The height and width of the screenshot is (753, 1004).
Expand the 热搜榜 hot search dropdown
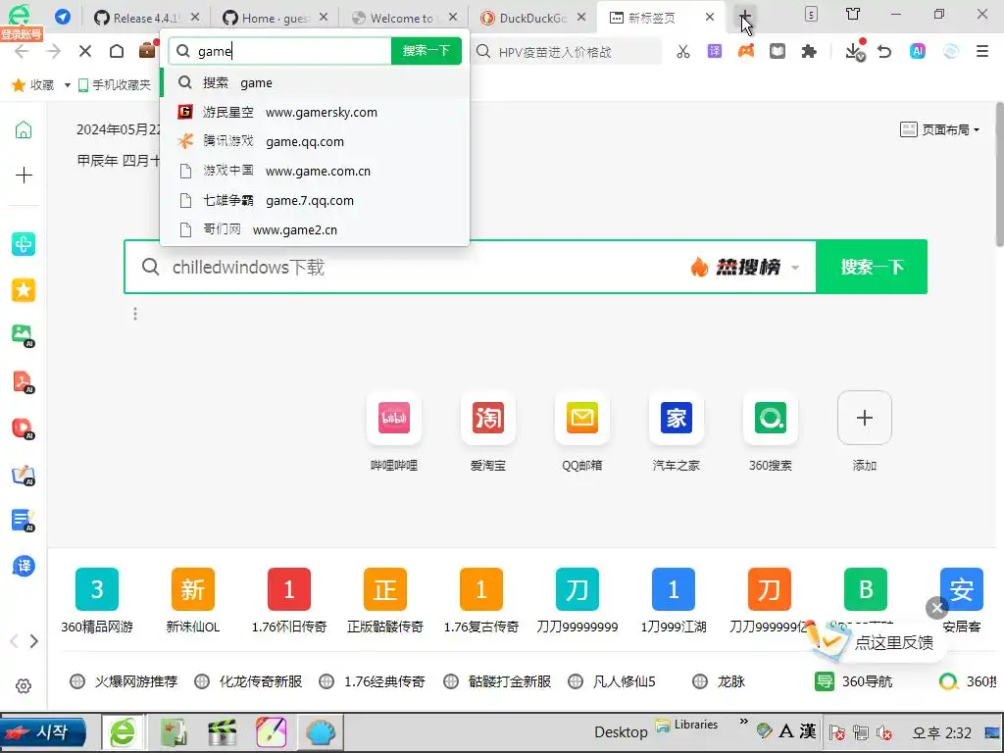[x=795, y=268]
